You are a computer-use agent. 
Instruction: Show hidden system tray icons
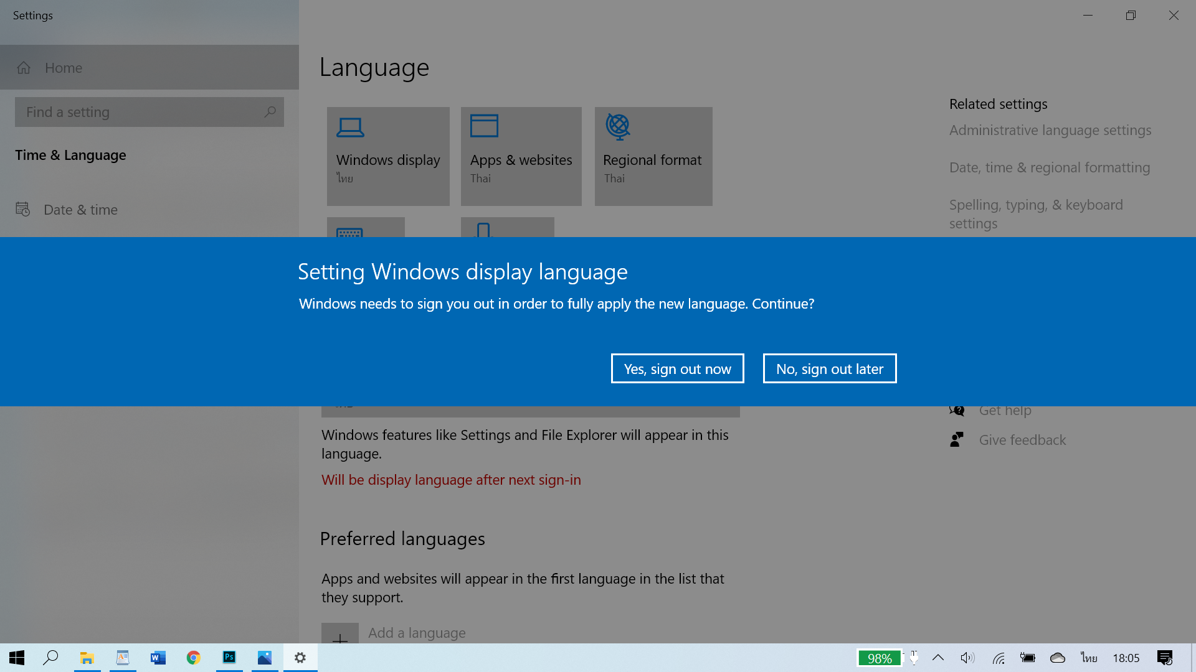[938, 658]
